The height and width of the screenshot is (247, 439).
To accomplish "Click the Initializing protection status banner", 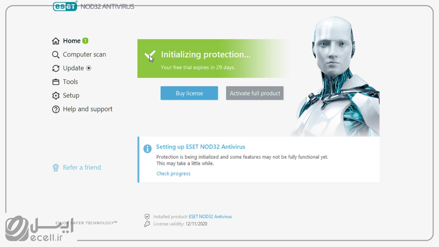I will (214, 58).
